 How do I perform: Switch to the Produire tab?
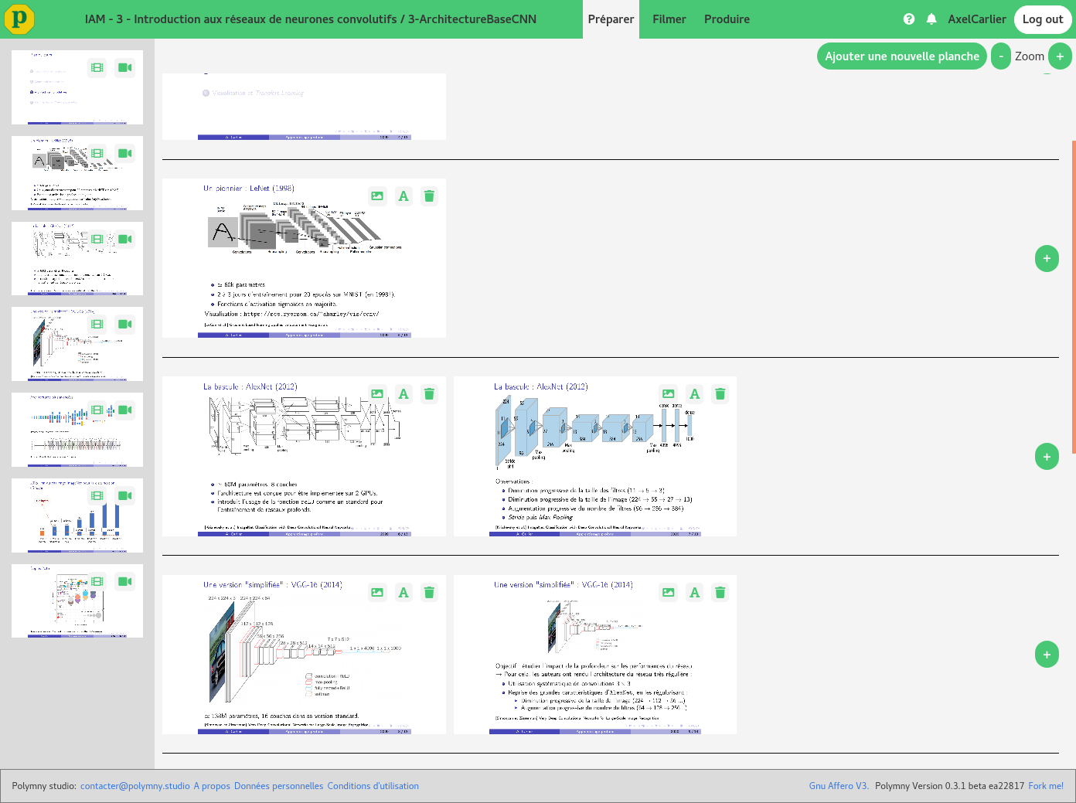pyautogui.click(x=727, y=19)
